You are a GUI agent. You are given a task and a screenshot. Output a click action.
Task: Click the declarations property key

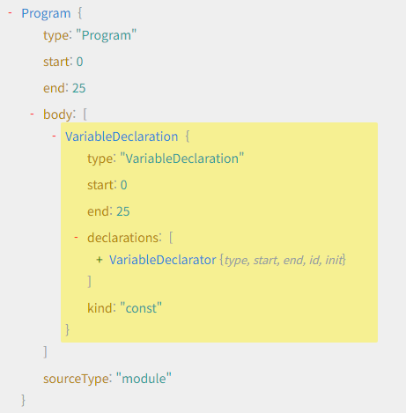[123, 238]
